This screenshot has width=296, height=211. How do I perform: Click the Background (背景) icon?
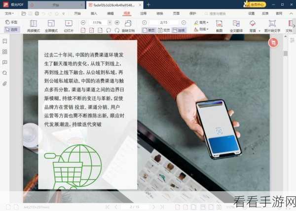(x=253, y=24)
